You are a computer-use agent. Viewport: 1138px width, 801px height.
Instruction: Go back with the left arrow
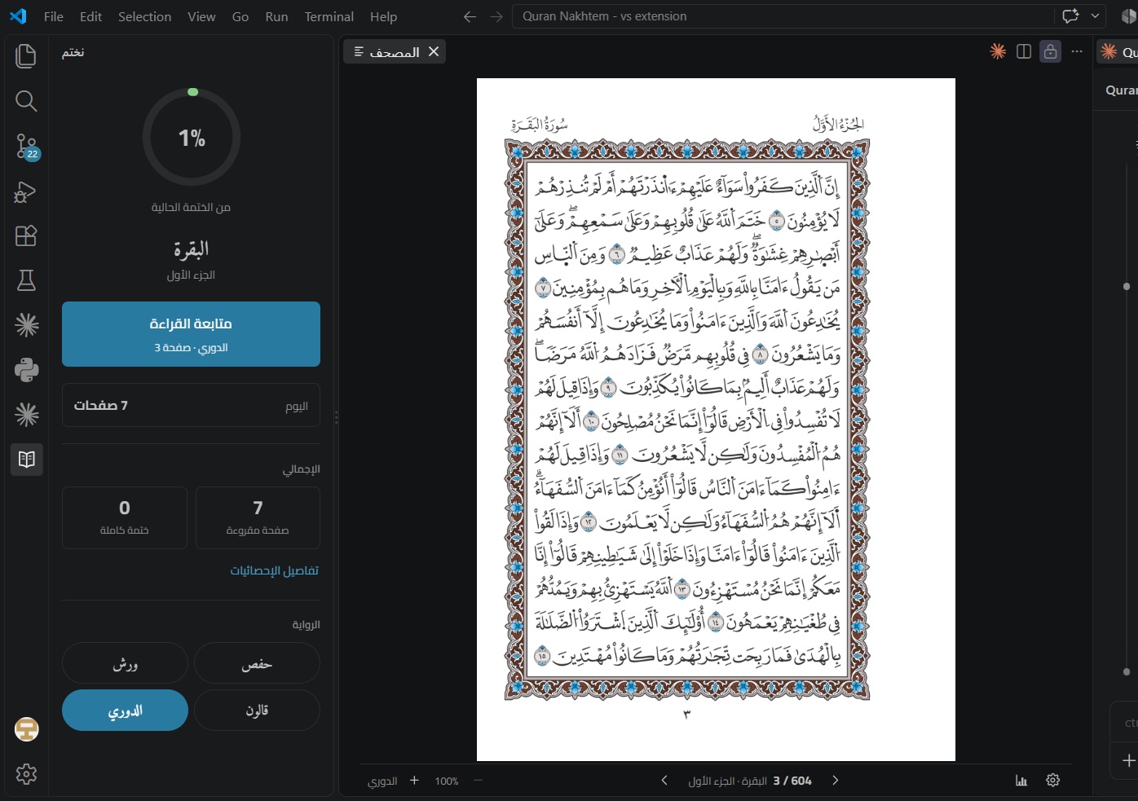470,16
